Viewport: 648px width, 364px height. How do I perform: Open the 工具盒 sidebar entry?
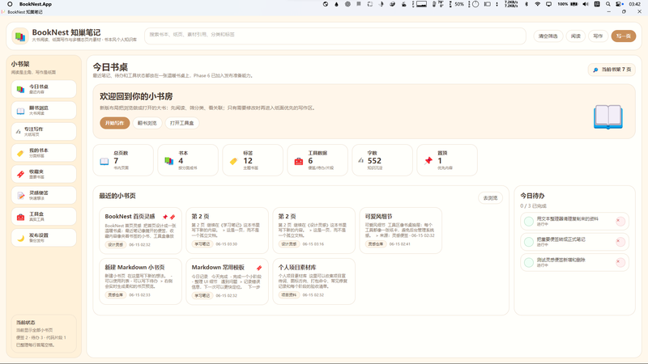tap(44, 217)
